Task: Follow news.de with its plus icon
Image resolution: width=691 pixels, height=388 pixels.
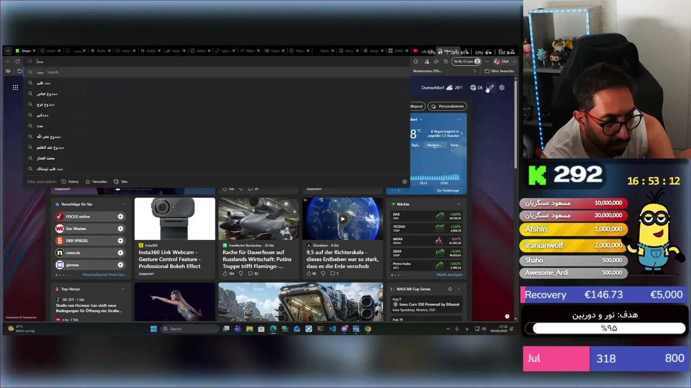Action: pos(120,253)
